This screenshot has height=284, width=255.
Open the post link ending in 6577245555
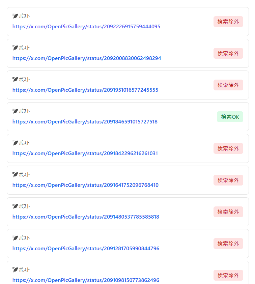(85, 90)
